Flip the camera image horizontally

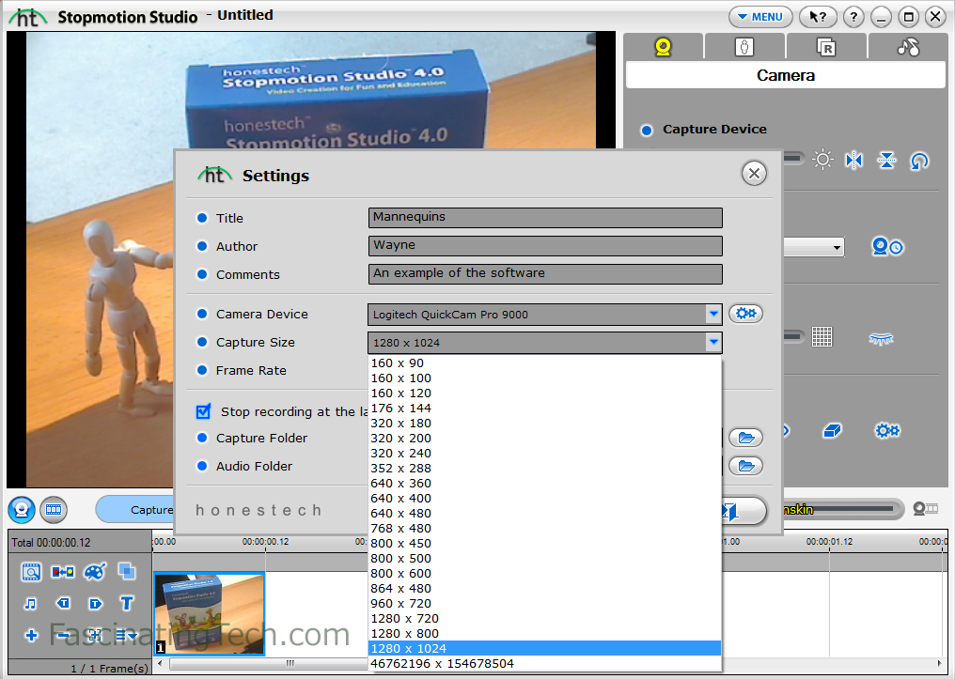(853, 160)
